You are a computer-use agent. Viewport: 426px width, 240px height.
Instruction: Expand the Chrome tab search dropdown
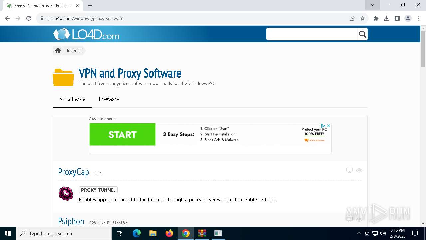(x=372, y=5)
